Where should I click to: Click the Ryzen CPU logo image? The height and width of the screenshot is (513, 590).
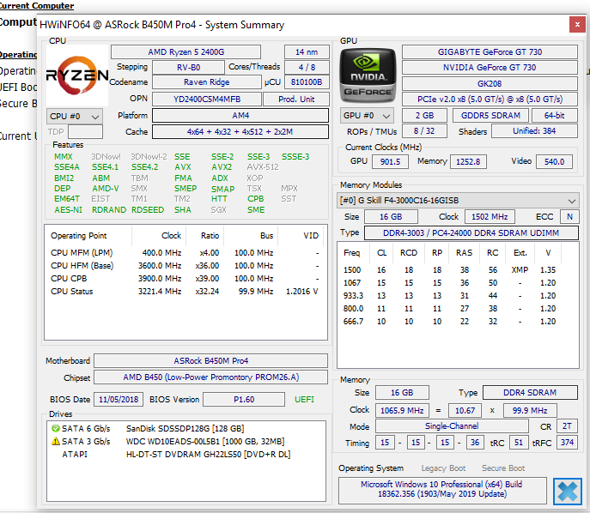77,75
